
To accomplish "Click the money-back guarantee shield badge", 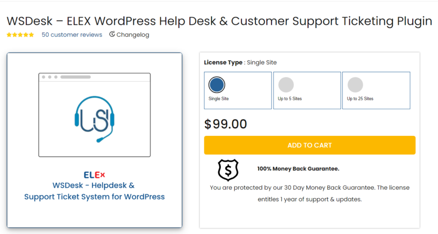I will point(228,170).
